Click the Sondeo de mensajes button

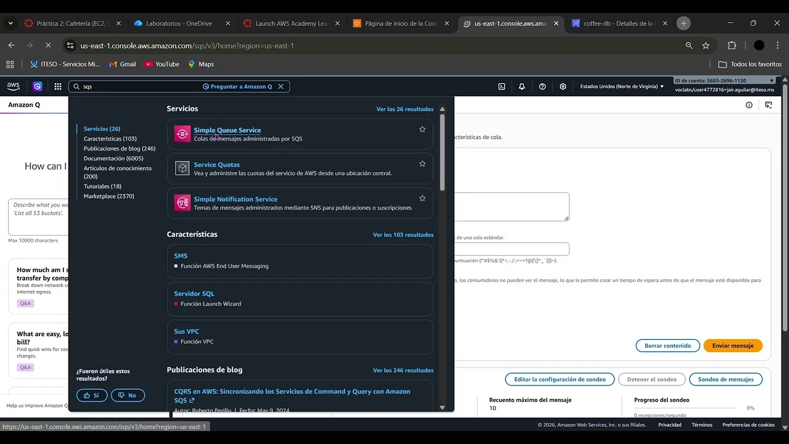pyautogui.click(x=726, y=379)
